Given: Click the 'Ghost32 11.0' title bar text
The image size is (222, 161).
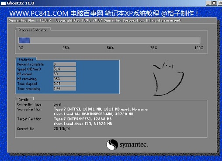Looking at the screenshot, I should 21,3.
